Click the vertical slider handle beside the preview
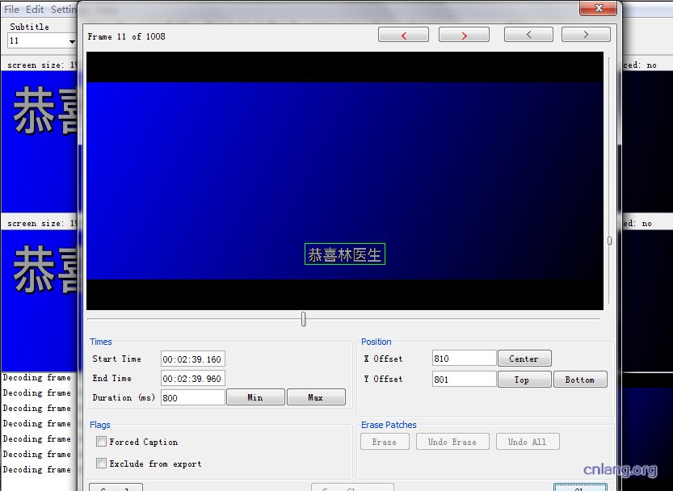The image size is (673, 491). point(609,241)
